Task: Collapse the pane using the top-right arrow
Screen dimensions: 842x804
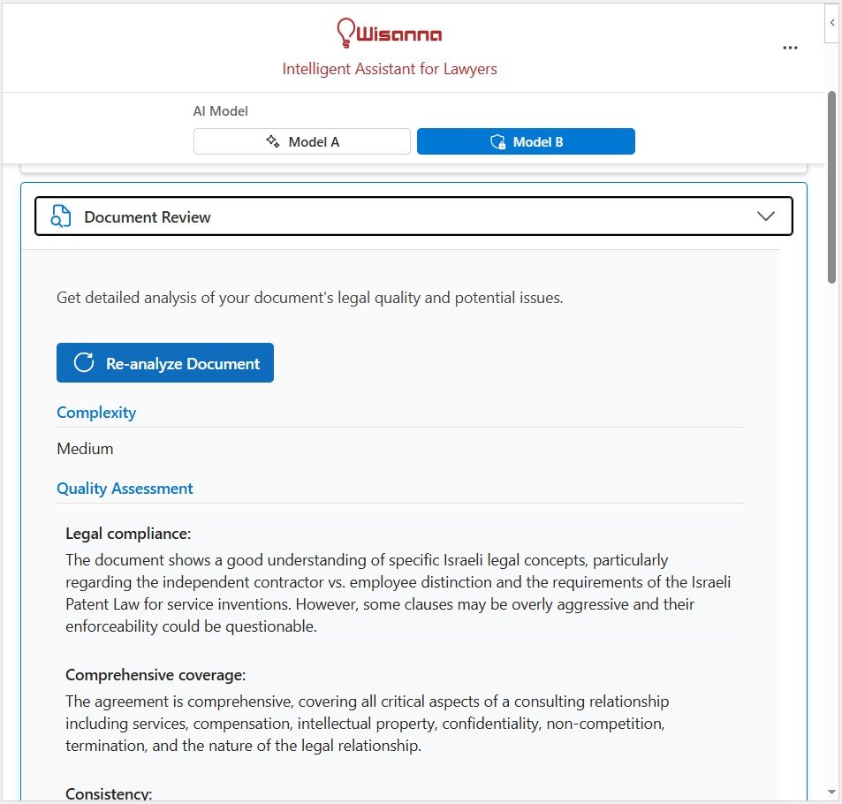Action: click(832, 23)
